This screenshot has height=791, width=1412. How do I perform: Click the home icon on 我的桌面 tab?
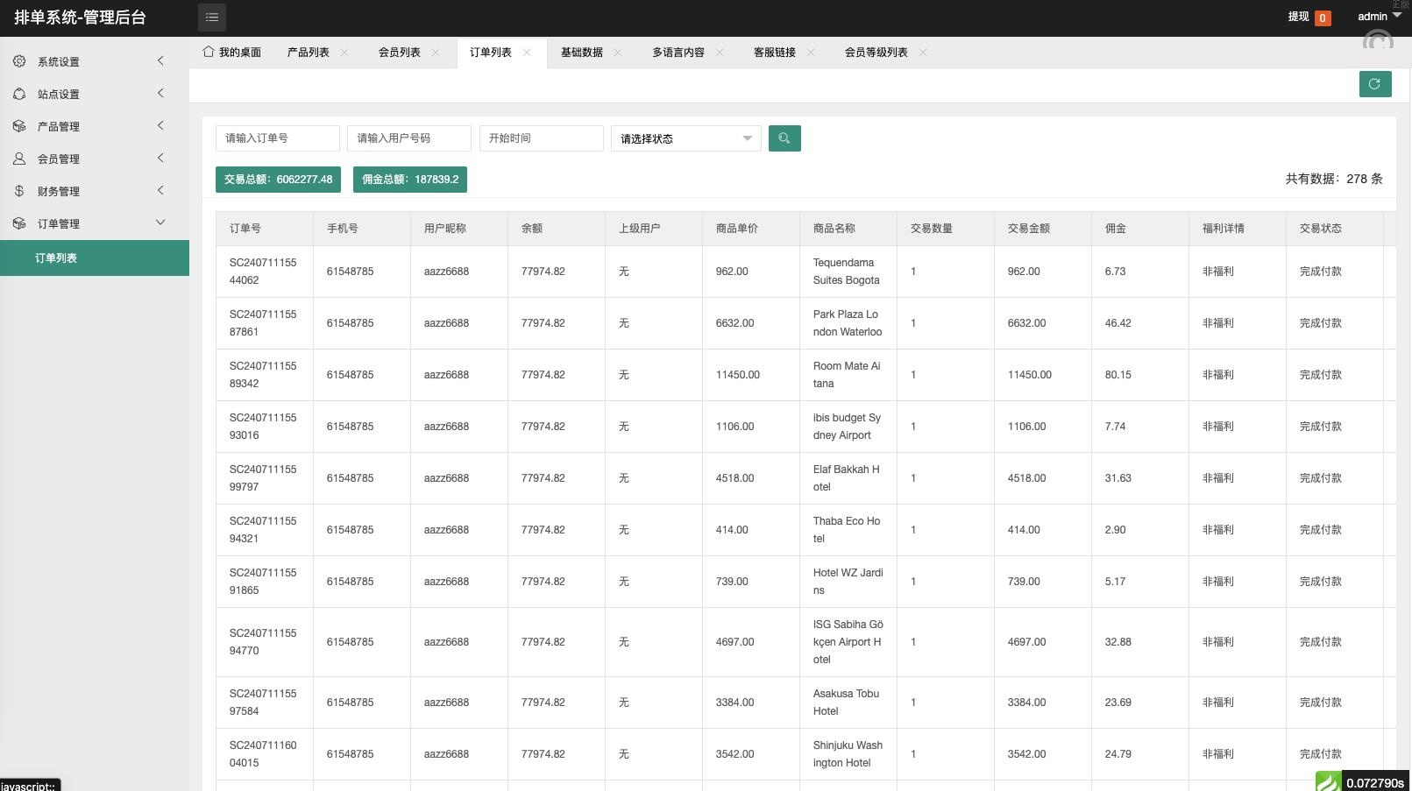pyautogui.click(x=209, y=52)
